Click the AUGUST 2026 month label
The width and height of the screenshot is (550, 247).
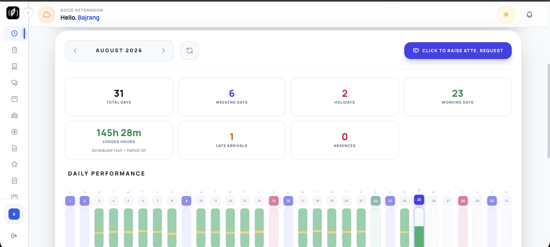point(119,51)
